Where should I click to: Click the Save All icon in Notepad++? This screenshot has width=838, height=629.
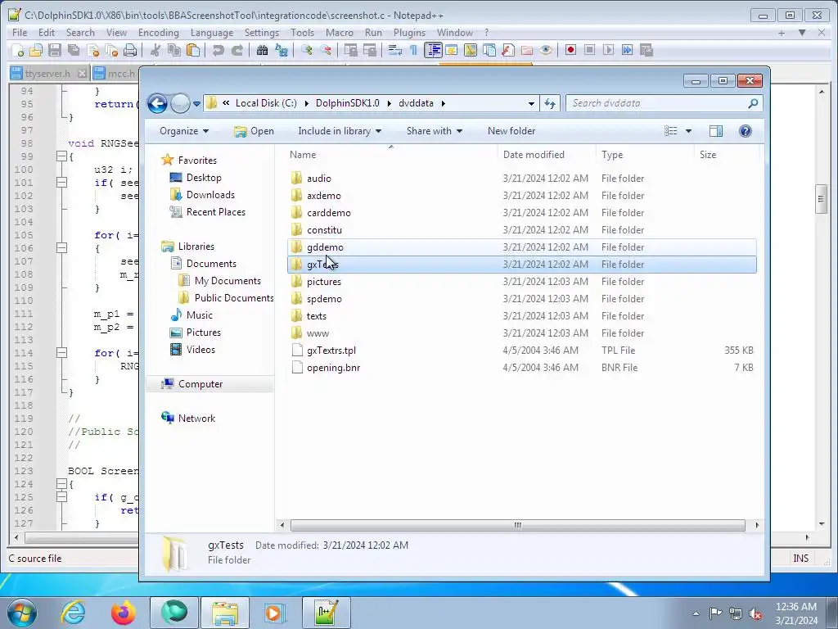coord(74,50)
